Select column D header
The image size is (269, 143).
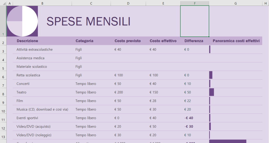point(128,3)
